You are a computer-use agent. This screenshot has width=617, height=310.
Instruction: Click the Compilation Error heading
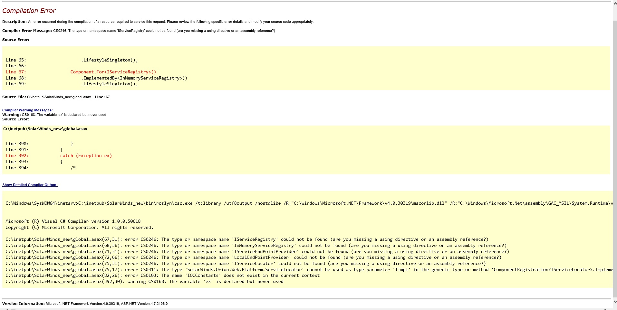point(29,11)
